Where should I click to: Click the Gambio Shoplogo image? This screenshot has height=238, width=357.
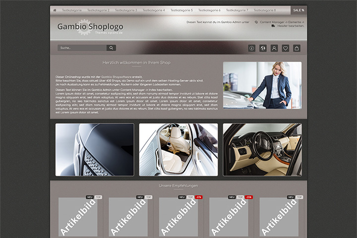(x=90, y=27)
